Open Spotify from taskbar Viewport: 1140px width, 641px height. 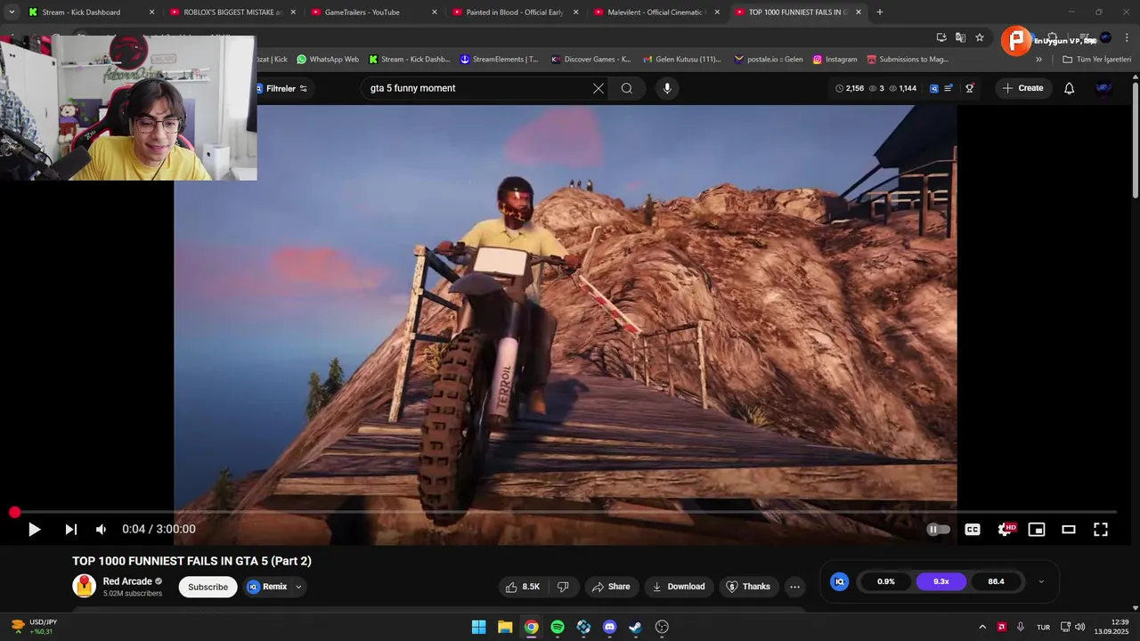tap(558, 627)
